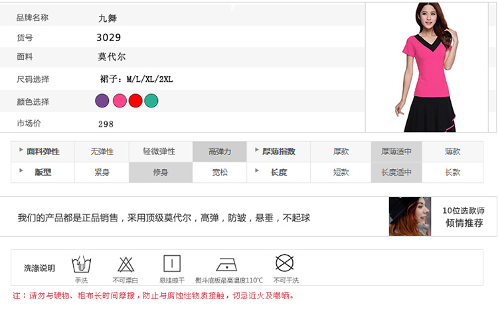Screen dimensions: 498x309
Task: Select the red color swatch
Action: (135, 101)
